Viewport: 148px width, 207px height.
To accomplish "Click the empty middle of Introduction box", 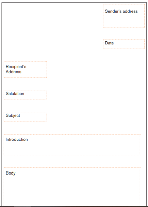I will [x=72, y=147].
